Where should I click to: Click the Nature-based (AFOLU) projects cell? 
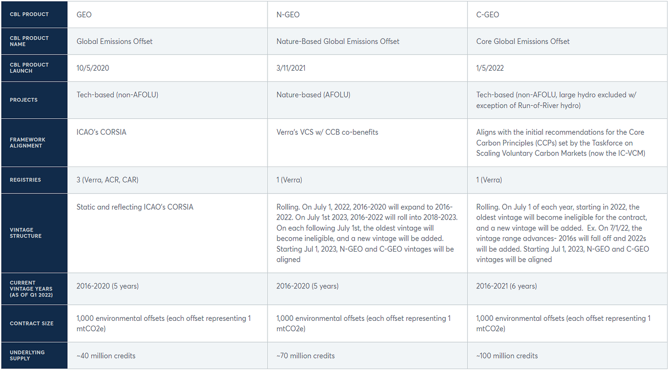pos(367,100)
